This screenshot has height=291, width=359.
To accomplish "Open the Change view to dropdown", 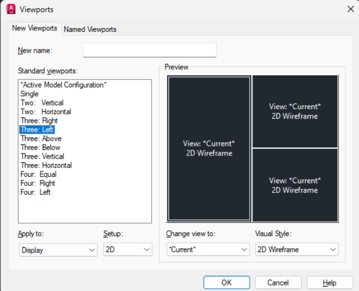I will pos(208,249).
